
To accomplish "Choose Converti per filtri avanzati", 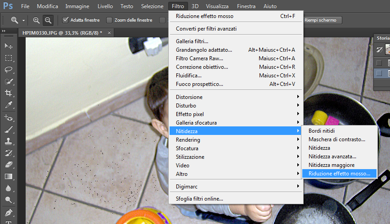I will (x=236, y=29).
